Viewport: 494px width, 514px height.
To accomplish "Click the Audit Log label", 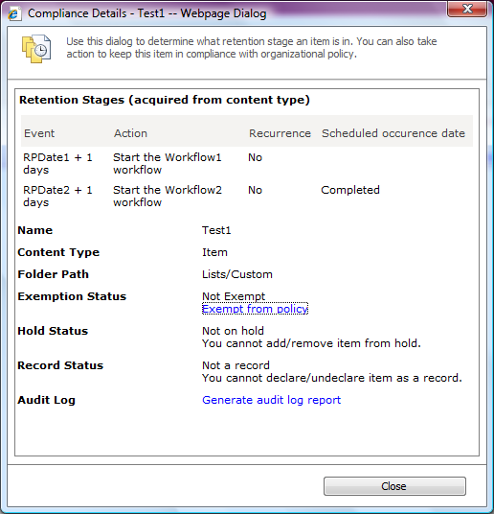I will tap(47, 400).
